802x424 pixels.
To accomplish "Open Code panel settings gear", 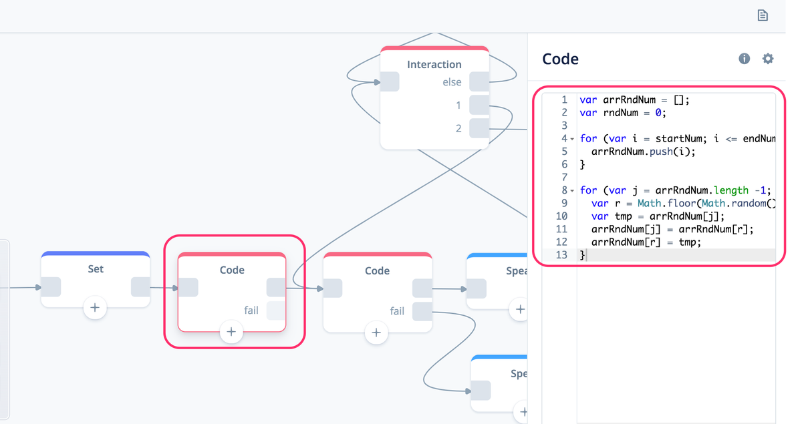I will (768, 59).
